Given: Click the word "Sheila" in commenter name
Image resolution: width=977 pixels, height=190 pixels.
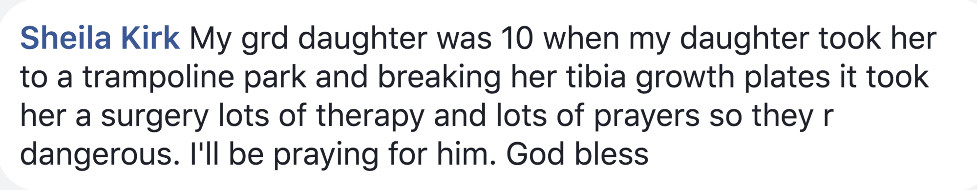Looking at the screenshot, I should [65, 38].
